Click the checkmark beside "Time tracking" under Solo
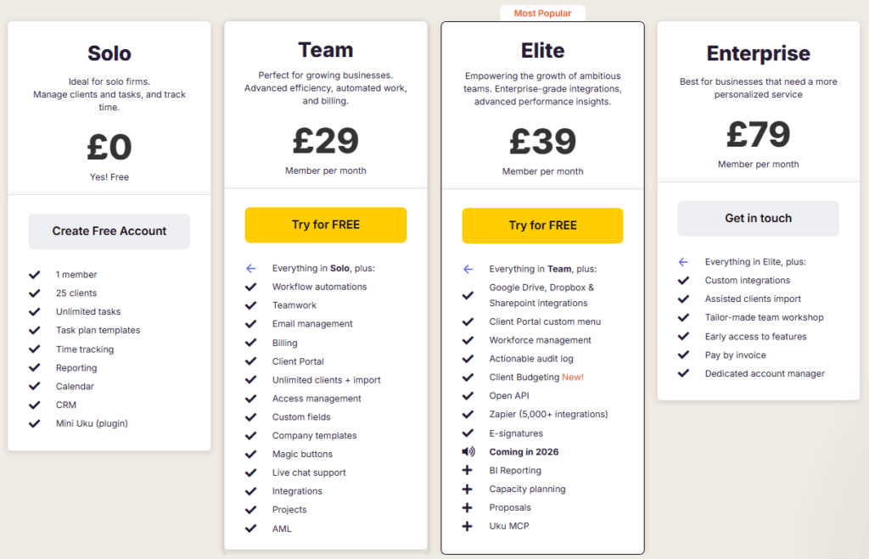This screenshot has width=869, height=559. [x=34, y=349]
